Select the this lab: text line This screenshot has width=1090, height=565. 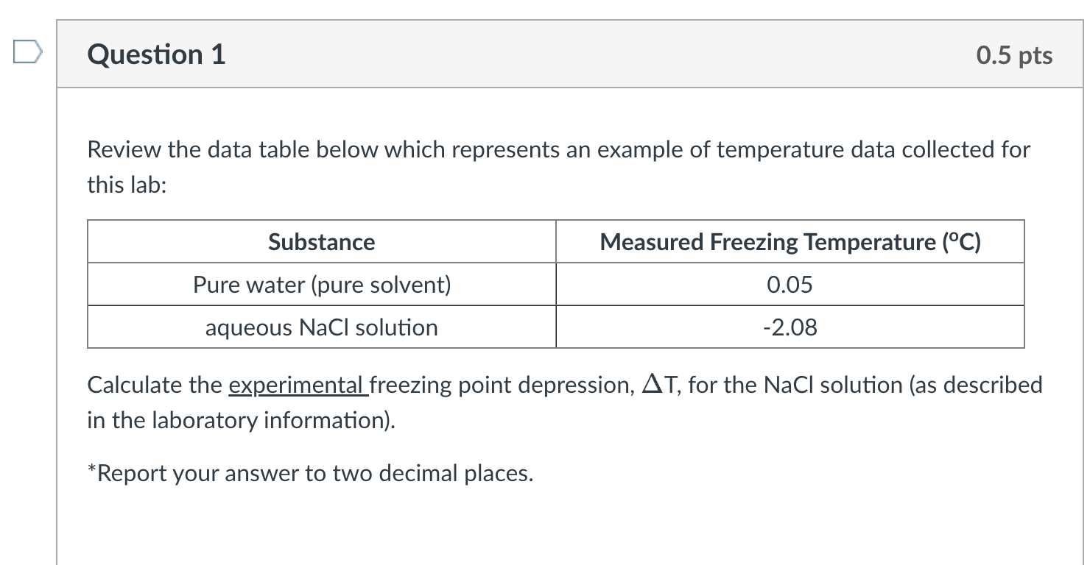pyautogui.click(x=128, y=185)
